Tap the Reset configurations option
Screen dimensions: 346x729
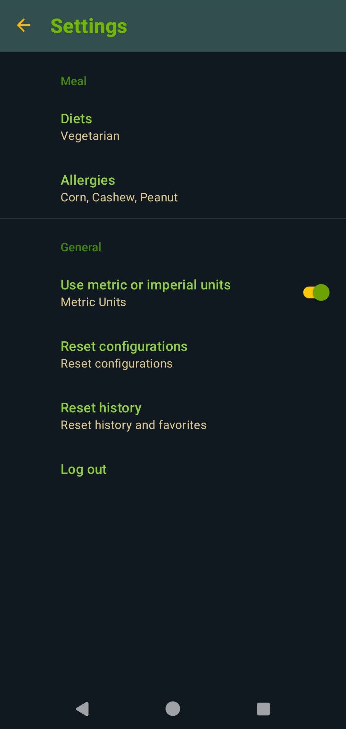(124, 346)
